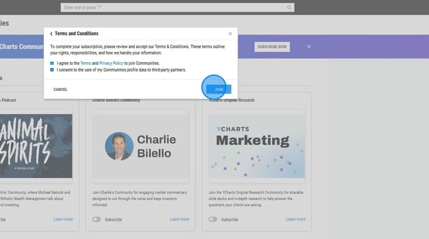Click the back chevron beside Terms and Conditions
The width and height of the screenshot is (429, 239).
(51, 34)
